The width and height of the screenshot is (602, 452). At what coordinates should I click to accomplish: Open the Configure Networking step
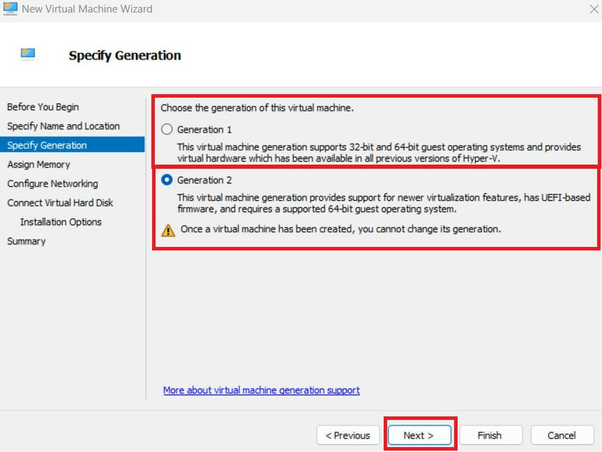coord(53,183)
